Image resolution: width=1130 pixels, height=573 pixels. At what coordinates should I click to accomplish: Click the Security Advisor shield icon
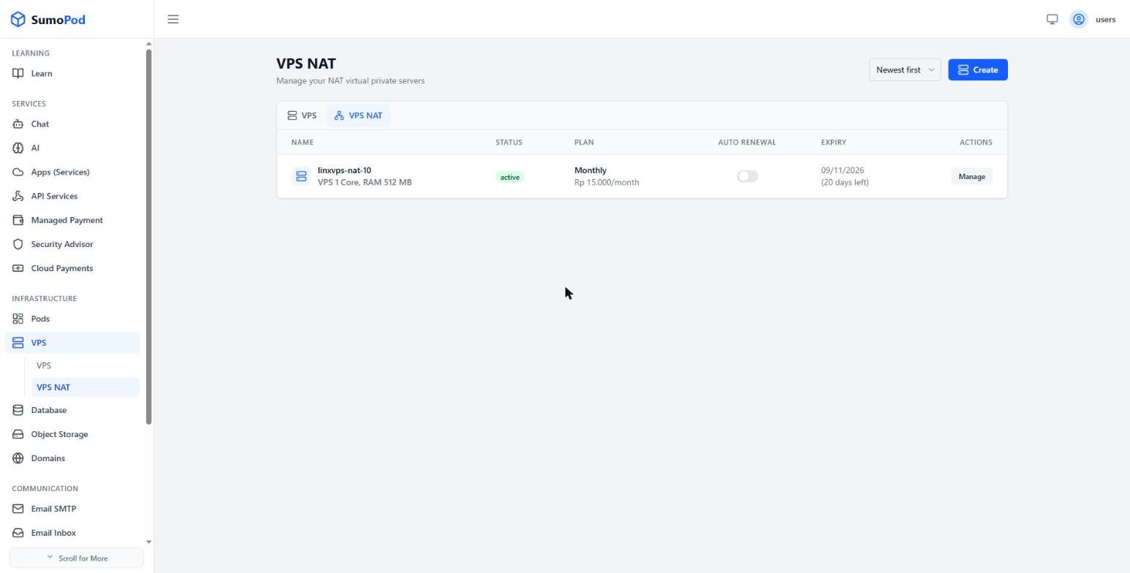18,244
